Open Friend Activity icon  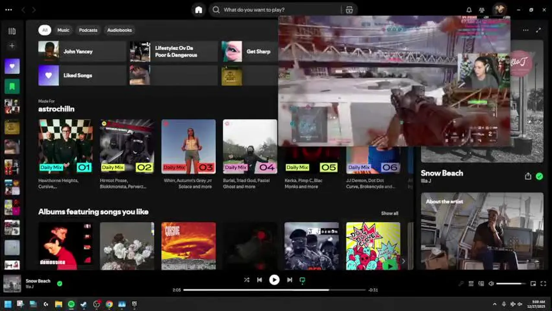(x=482, y=10)
